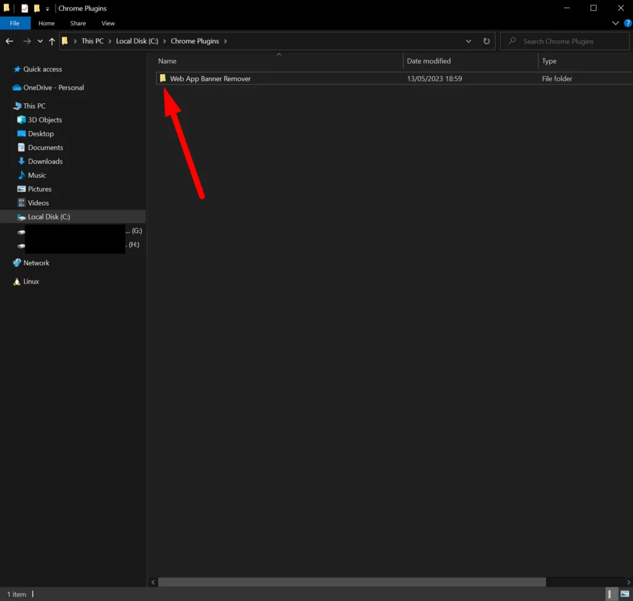Open 3D Objects in the sidebar
Screen dimensions: 633x601
[x=45, y=120]
